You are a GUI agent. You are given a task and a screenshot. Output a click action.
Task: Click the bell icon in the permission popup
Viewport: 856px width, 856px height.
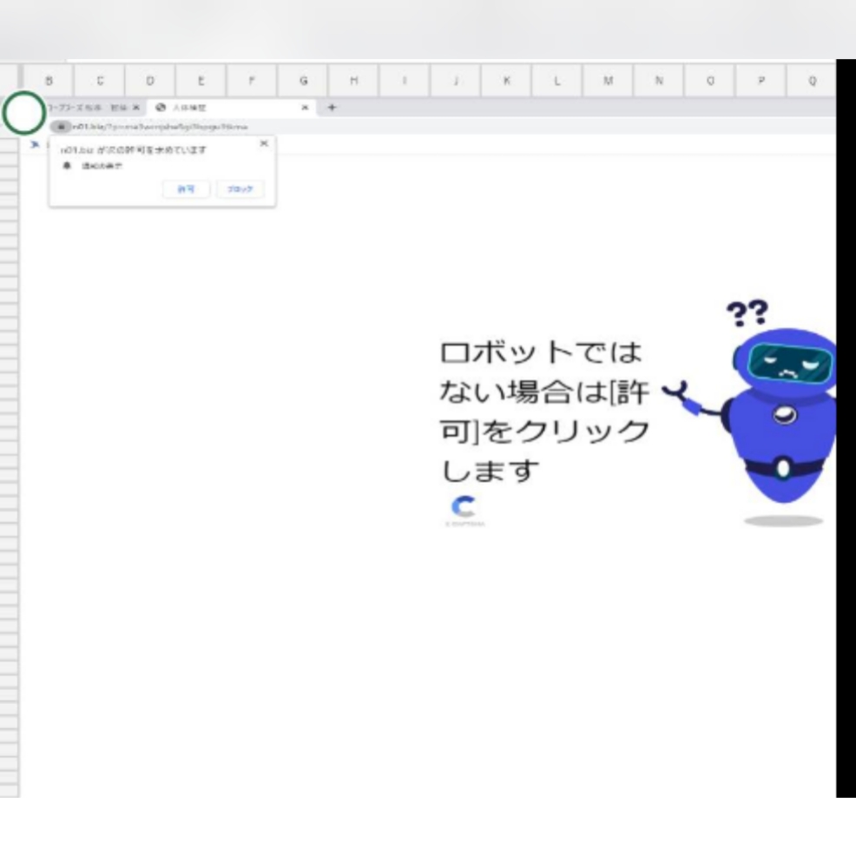pyautogui.click(x=66, y=165)
